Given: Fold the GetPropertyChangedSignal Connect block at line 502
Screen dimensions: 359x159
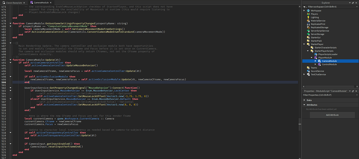Looking at the screenshot, I should (x=10, y=88).
